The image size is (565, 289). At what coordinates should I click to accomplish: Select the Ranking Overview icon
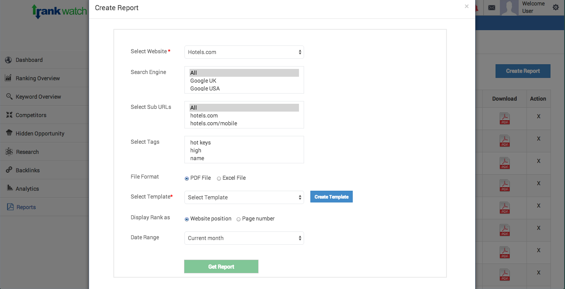[9, 78]
